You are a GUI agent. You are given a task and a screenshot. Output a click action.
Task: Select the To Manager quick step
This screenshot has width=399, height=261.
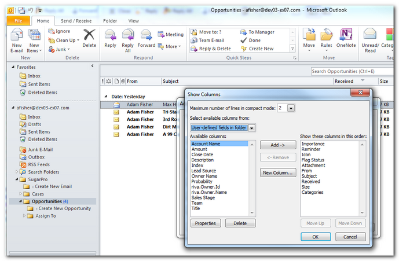tap(257, 32)
